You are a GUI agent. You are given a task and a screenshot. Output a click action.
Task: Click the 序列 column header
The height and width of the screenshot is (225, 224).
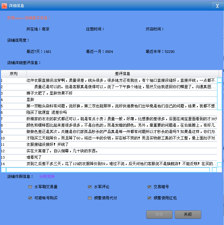coord(14,74)
